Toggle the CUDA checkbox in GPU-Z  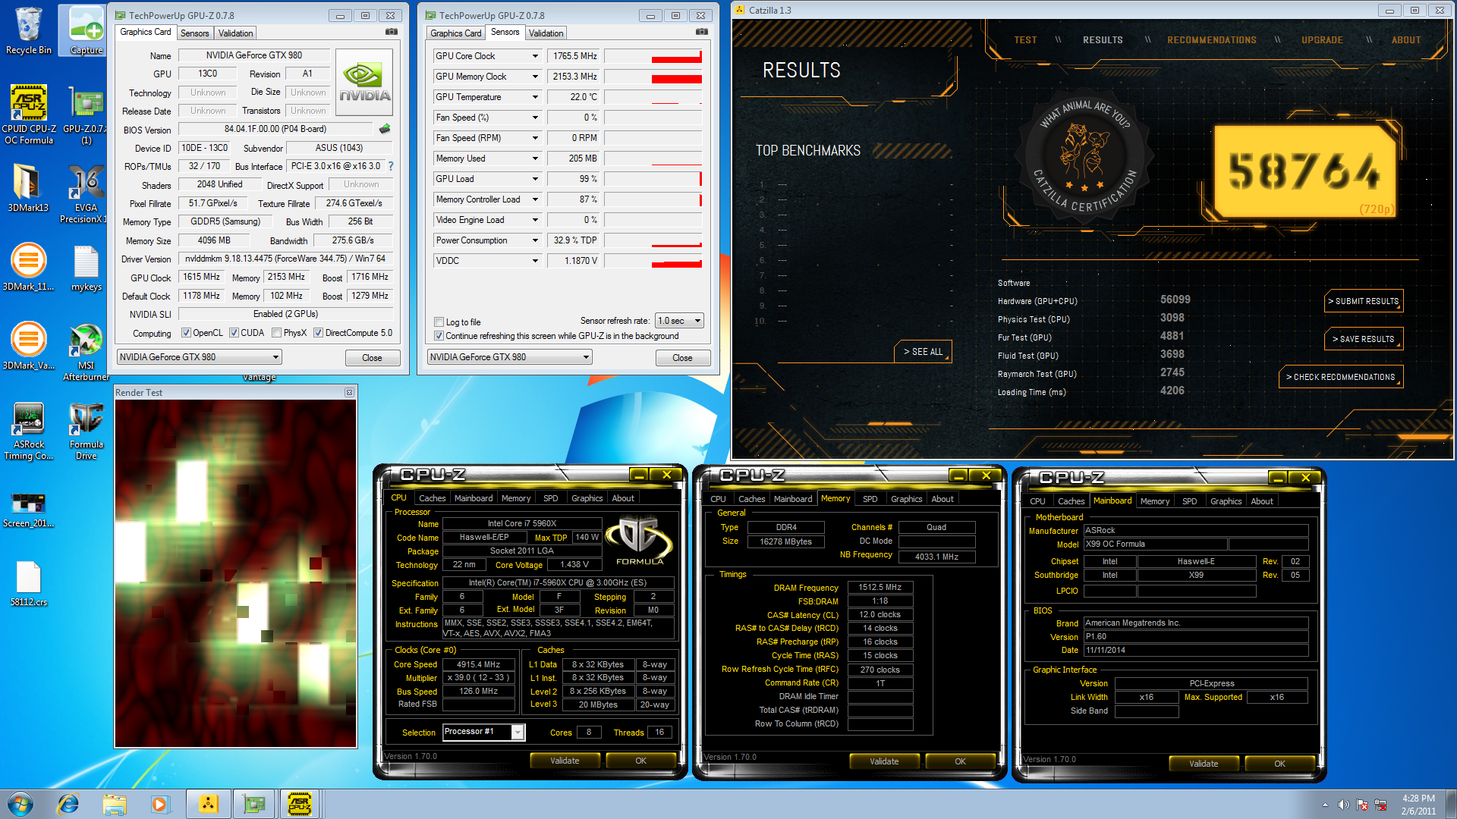[x=234, y=333]
